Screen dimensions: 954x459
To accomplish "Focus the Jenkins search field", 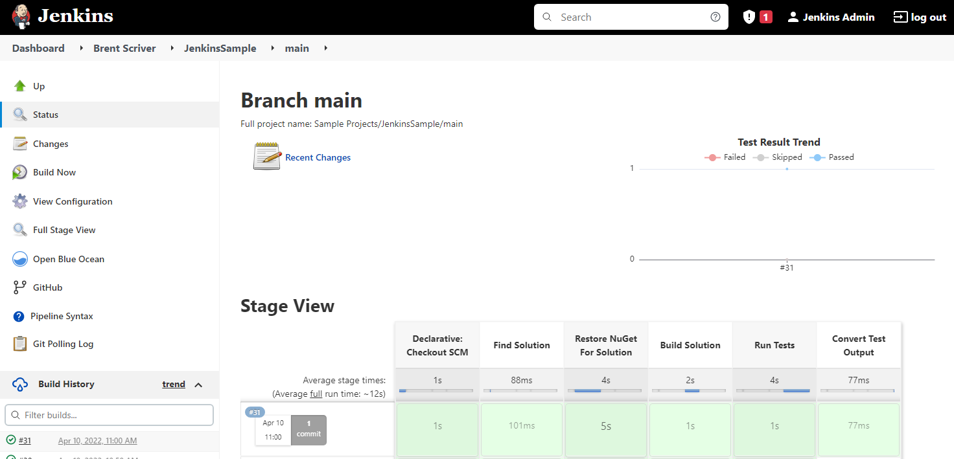I will [x=631, y=17].
